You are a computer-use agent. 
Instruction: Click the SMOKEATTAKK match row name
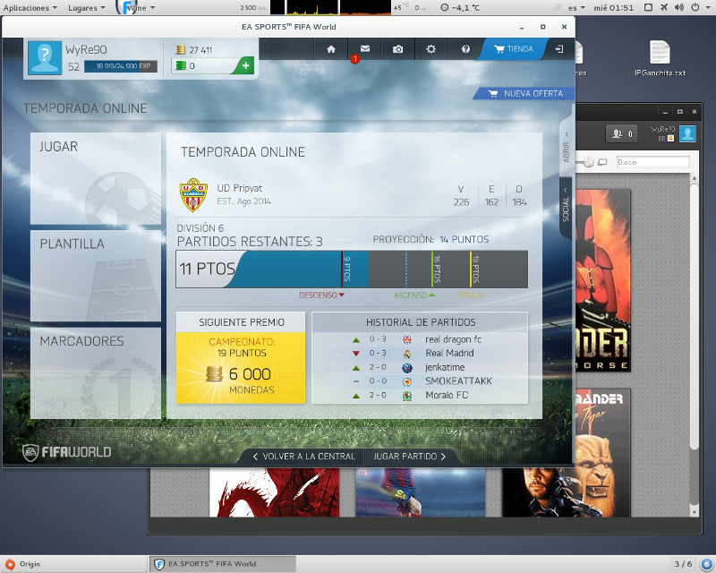point(458,381)
